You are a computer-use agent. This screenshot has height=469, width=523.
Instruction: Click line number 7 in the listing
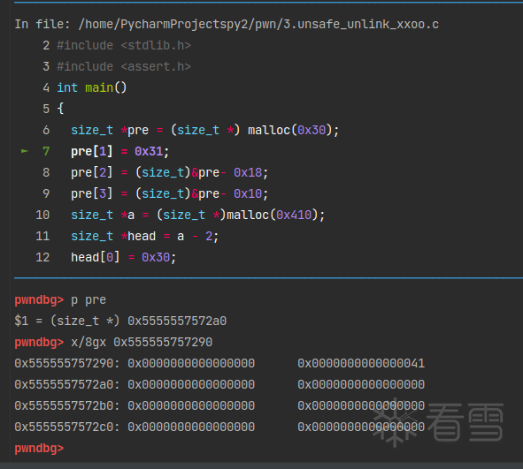coord(46,151)
